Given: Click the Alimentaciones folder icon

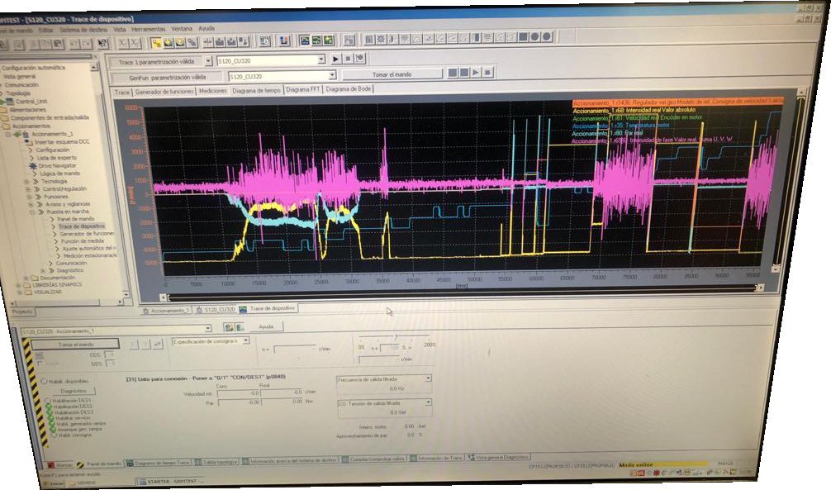Looking at the screenshot, I should 5,109.
